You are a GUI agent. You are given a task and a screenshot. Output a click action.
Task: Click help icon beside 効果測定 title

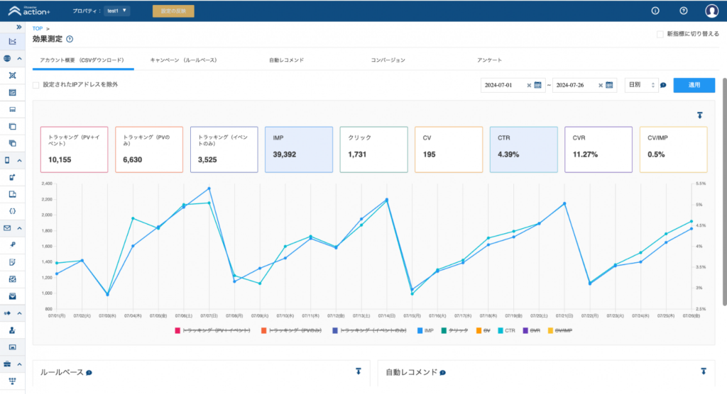click(x=70, y=40)
